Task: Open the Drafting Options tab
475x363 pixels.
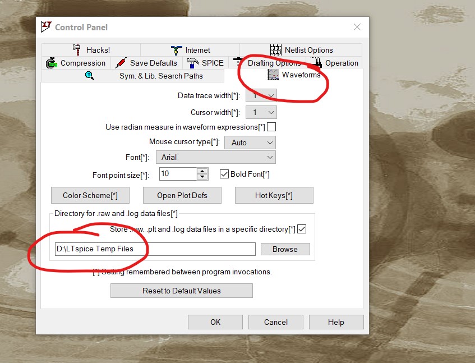Action: [x=267, y=63]
